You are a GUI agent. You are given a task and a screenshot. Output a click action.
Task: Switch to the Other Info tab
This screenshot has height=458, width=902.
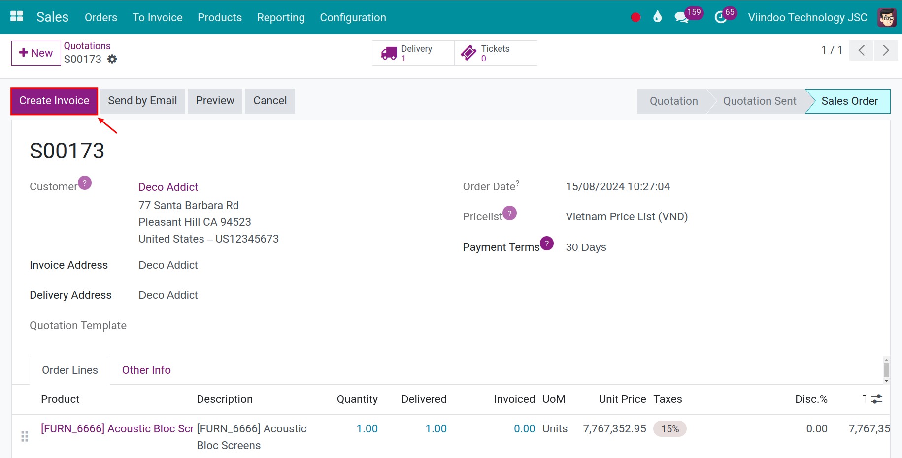tap(146, 370)
